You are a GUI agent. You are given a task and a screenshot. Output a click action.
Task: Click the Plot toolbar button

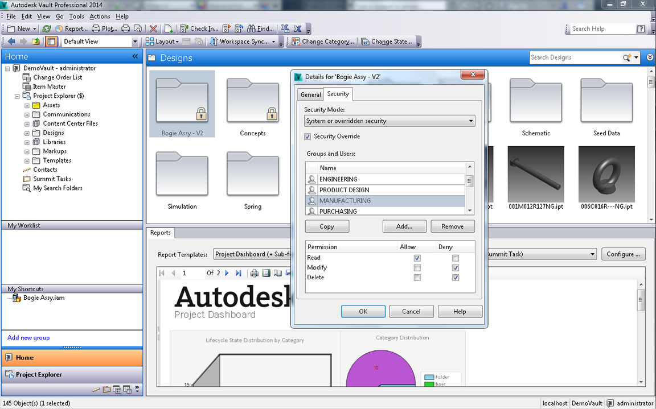click(105, 29)
